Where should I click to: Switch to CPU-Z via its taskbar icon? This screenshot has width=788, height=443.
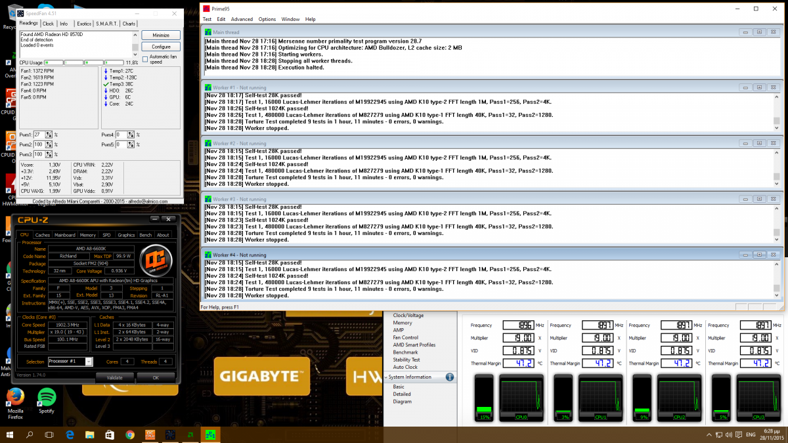tap(150, 434)
